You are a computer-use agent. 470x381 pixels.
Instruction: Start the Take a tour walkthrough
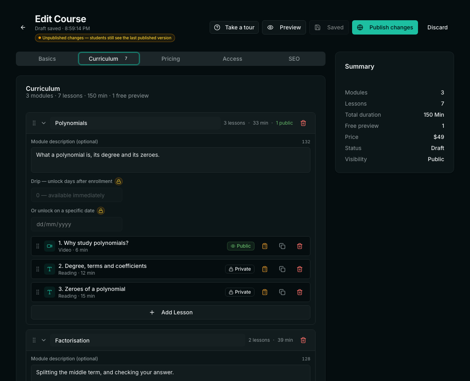[234, 27]
